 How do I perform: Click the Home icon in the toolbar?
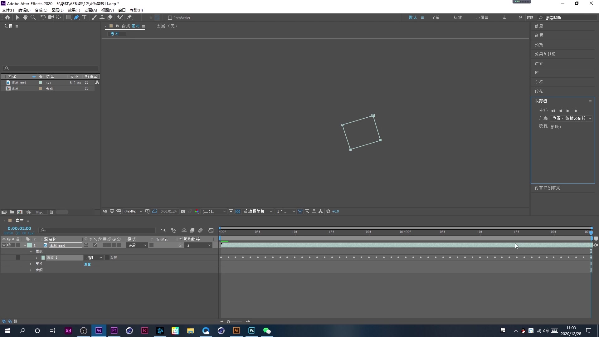[7, 17]
